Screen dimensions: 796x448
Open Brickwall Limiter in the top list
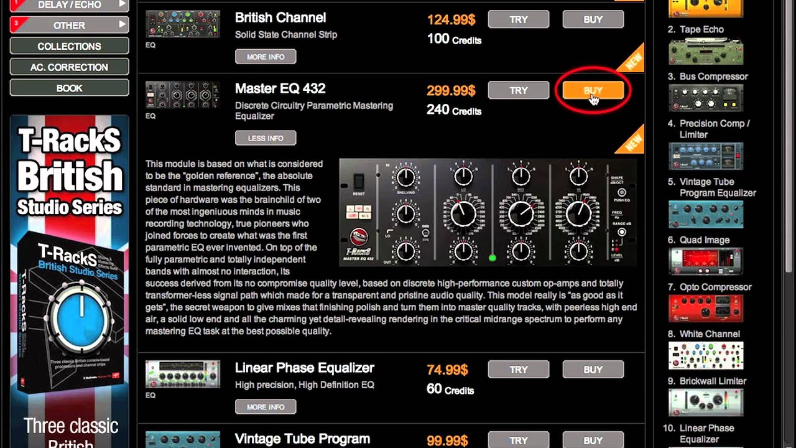713,381
